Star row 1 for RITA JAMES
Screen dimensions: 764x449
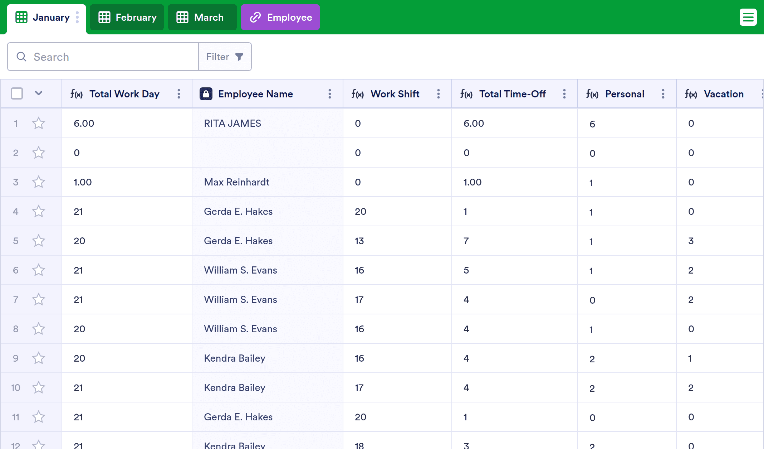[39, 123]
